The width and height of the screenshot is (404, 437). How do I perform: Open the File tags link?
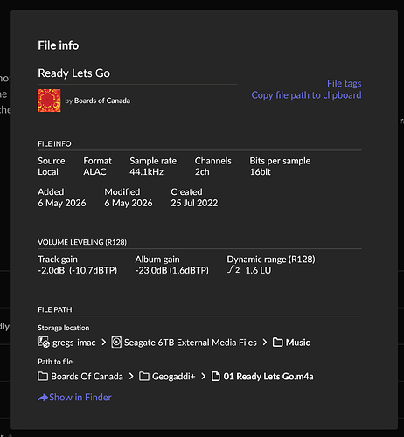tap(344, 84)
